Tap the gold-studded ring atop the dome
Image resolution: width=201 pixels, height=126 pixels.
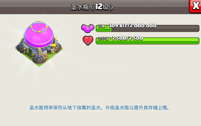pos(39,27)
